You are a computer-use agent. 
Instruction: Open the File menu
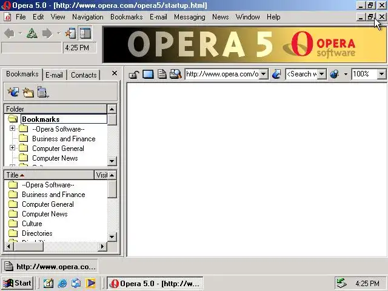tap(21, 17)
